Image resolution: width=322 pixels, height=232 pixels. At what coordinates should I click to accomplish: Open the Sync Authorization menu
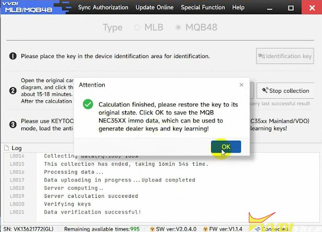[x=103, y=8]
